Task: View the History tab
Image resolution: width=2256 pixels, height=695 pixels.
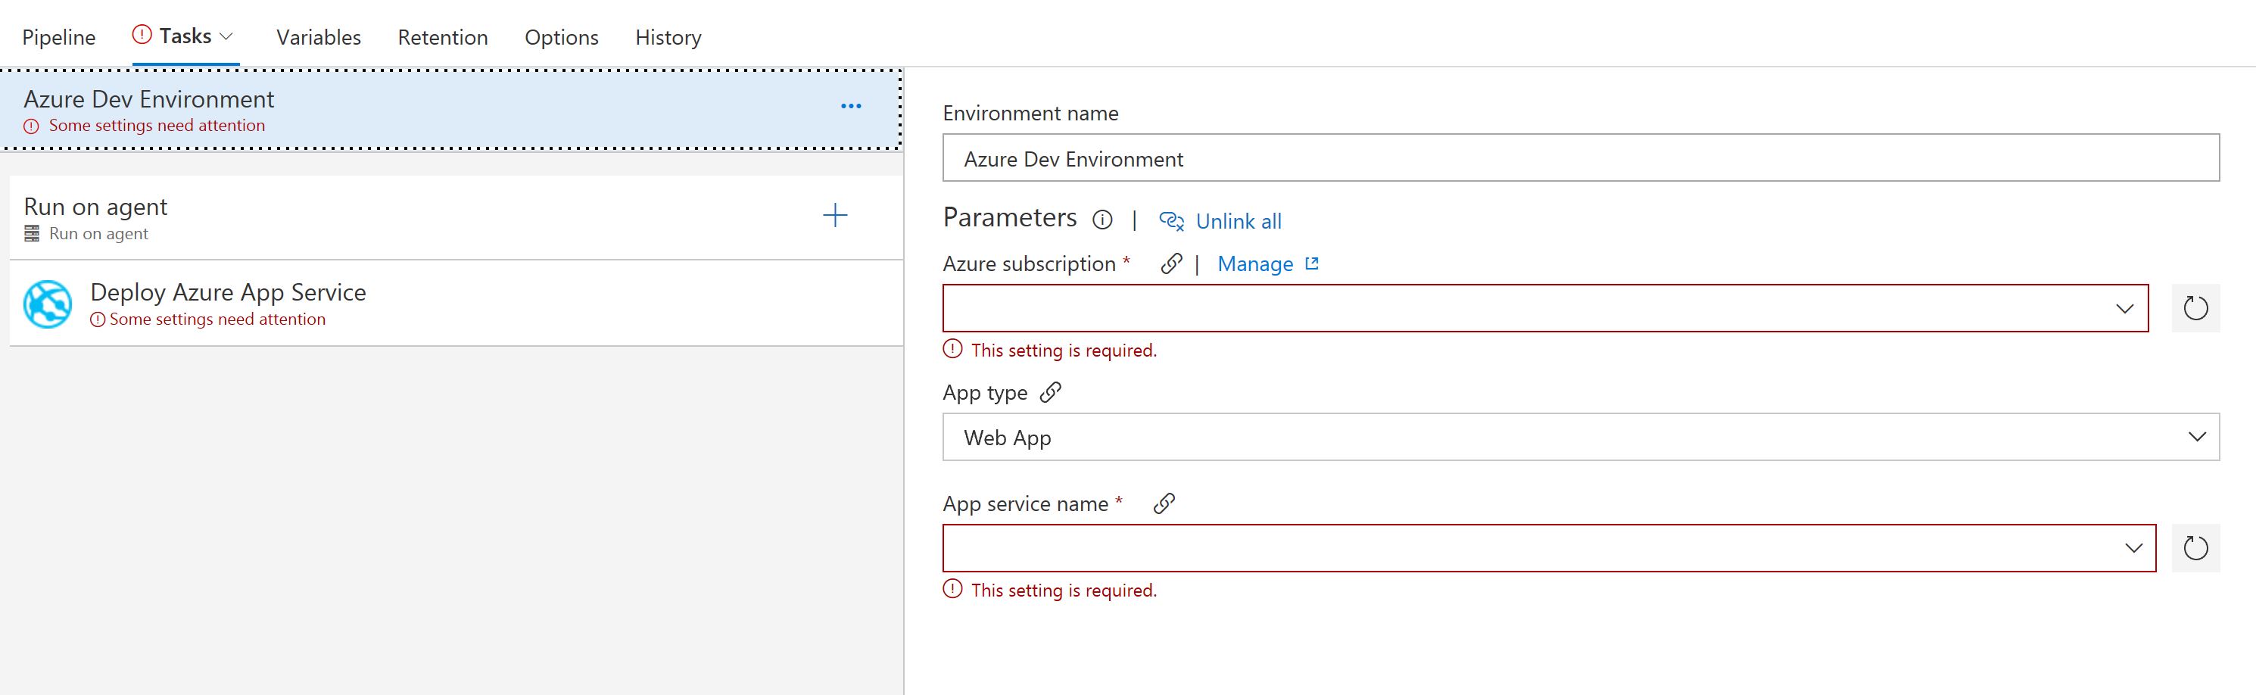Action: (x=668, y=38)
